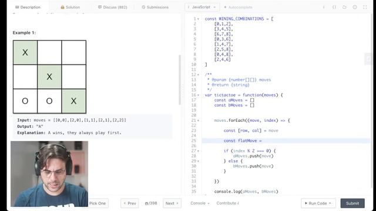Submit the solution

coord(352,203)
